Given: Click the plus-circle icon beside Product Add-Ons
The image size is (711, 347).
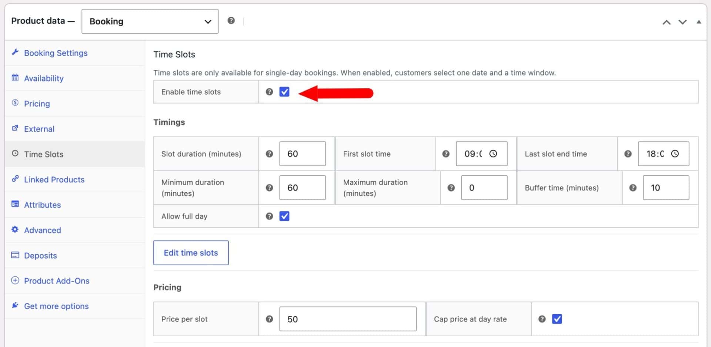Looking at the screenshot, I should pos(15,280).
